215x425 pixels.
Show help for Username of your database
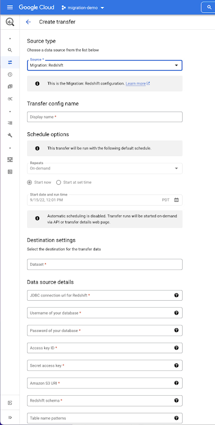coord(176,313)
